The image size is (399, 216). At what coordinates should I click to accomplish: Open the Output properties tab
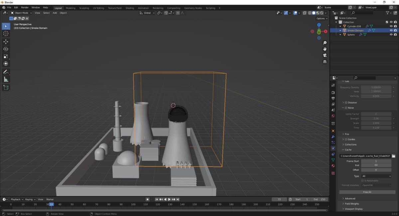(x=333, y=98)
